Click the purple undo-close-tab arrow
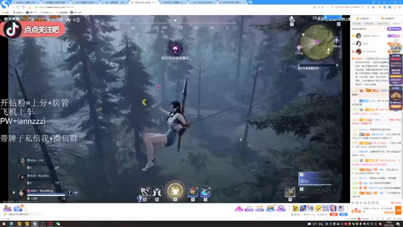The height and width of the screenshot is (227, 403). point(23,7)
